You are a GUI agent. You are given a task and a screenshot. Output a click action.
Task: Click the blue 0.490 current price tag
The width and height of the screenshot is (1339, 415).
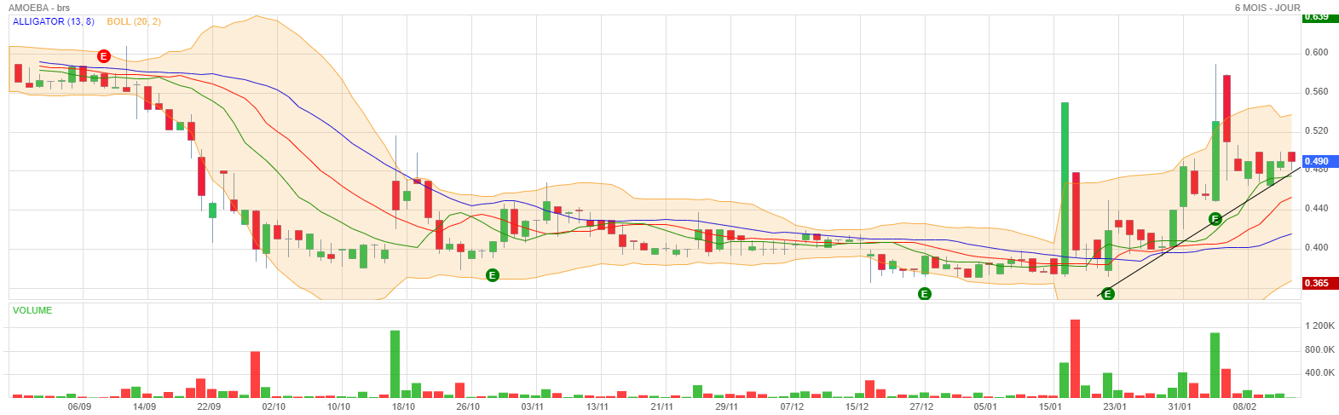tap(1320, 161)
